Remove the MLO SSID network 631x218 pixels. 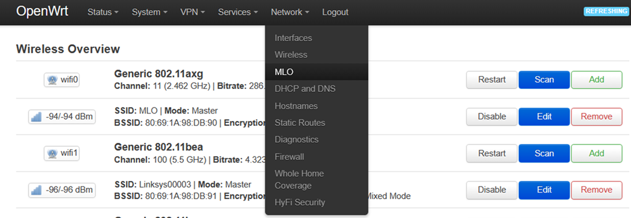(x=596, y=116)
